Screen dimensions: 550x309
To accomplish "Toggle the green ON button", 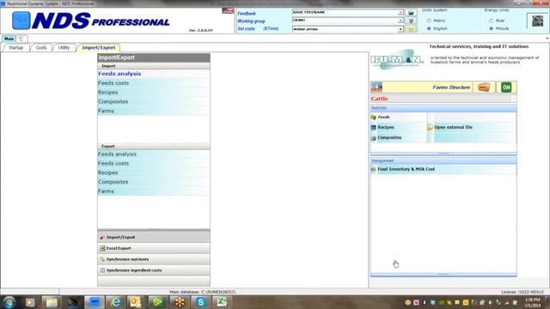I will pyautogui.click(x=506, y=88).
